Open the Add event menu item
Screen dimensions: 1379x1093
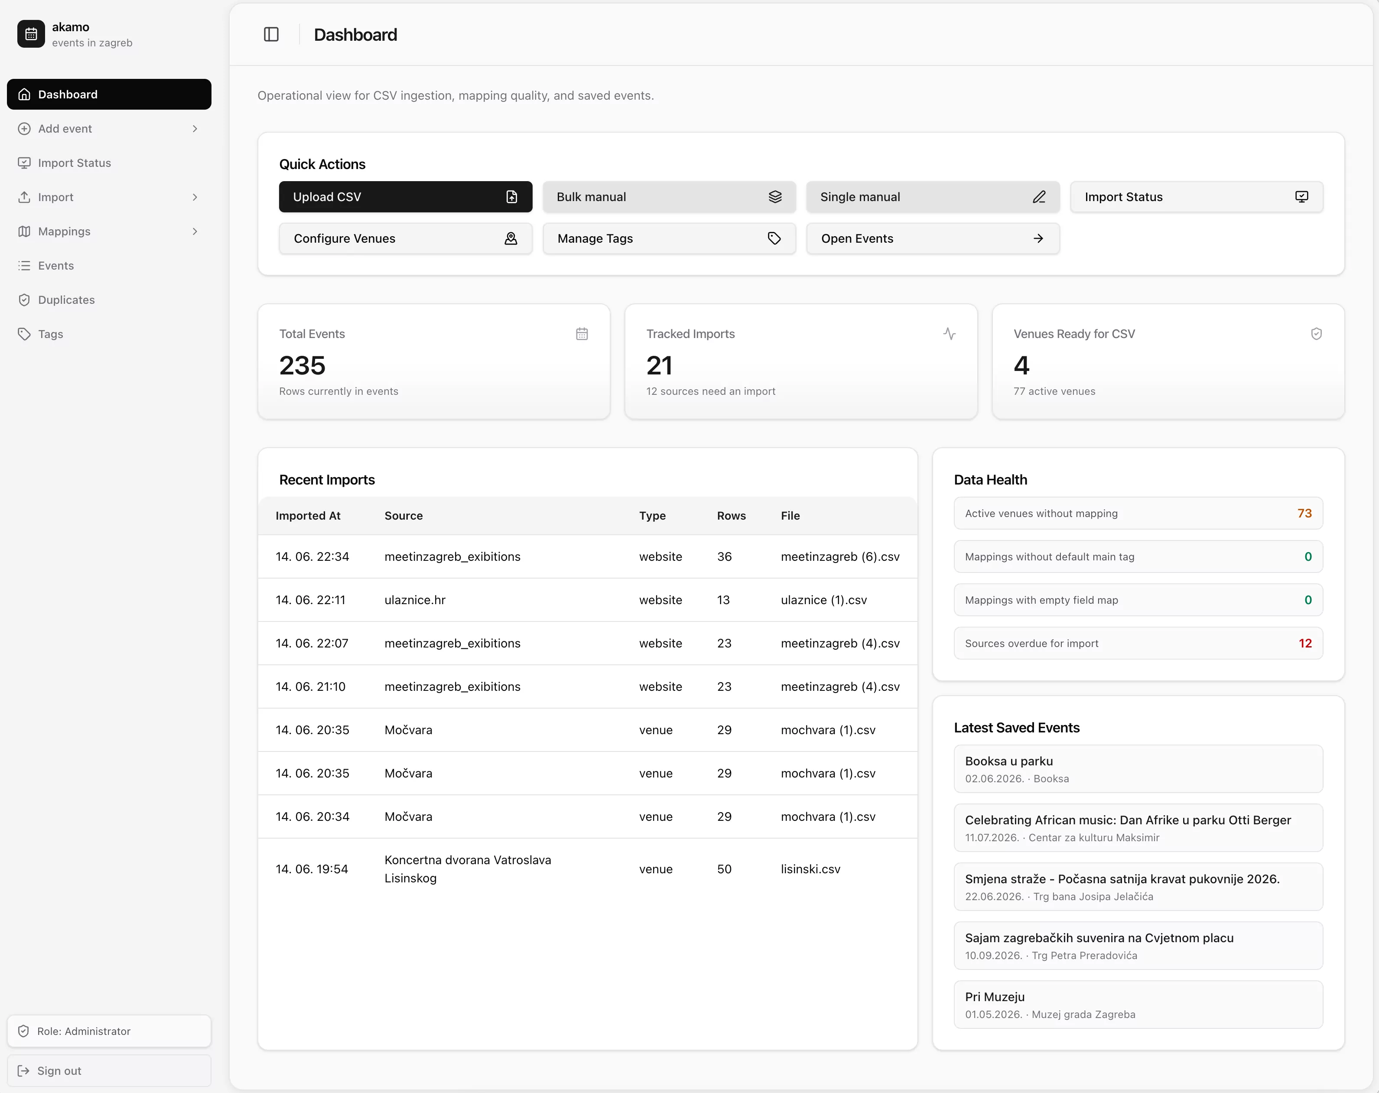[x=109, y=129]
